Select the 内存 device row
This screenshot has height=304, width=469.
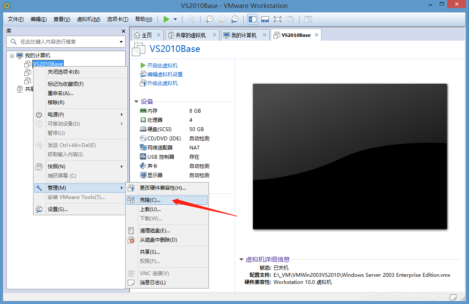coord(175,111)
